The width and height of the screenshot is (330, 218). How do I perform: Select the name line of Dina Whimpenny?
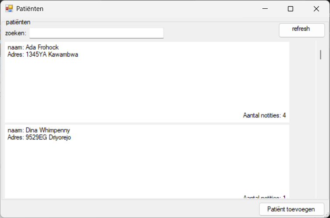point(39,130)
